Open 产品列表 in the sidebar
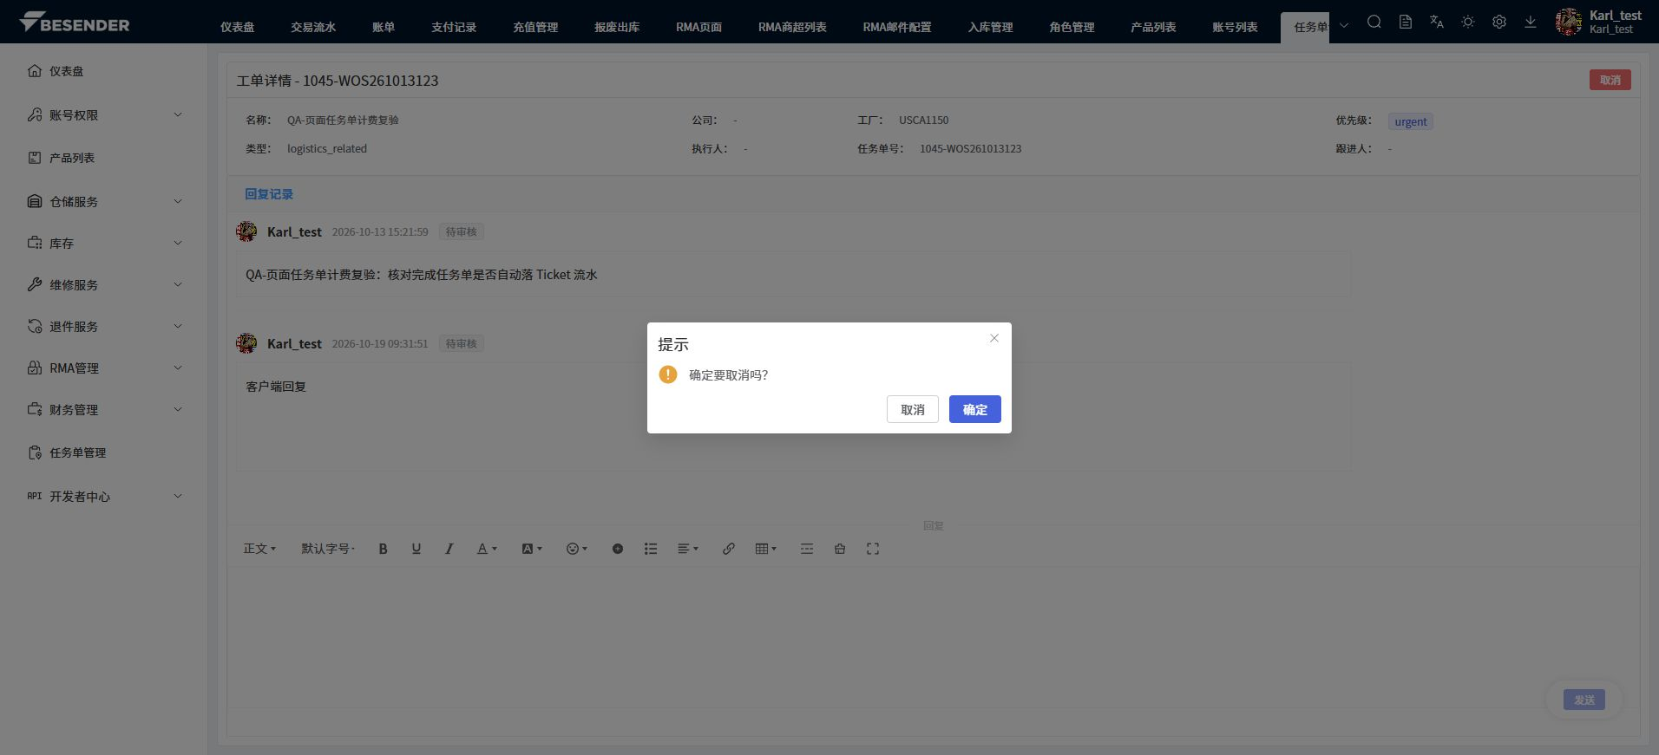This screenshot has width=1659, height=755. (105, 158)
